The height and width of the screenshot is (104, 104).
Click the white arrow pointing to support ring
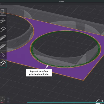click(x=47, y=67)
